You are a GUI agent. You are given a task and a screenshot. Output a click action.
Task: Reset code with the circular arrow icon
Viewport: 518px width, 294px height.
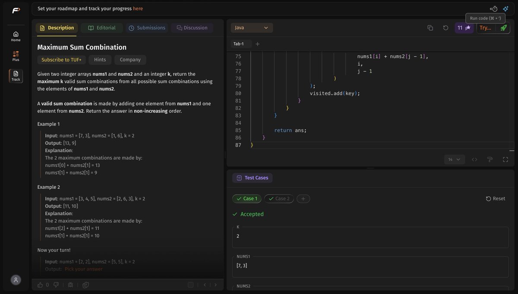(446, 28)
